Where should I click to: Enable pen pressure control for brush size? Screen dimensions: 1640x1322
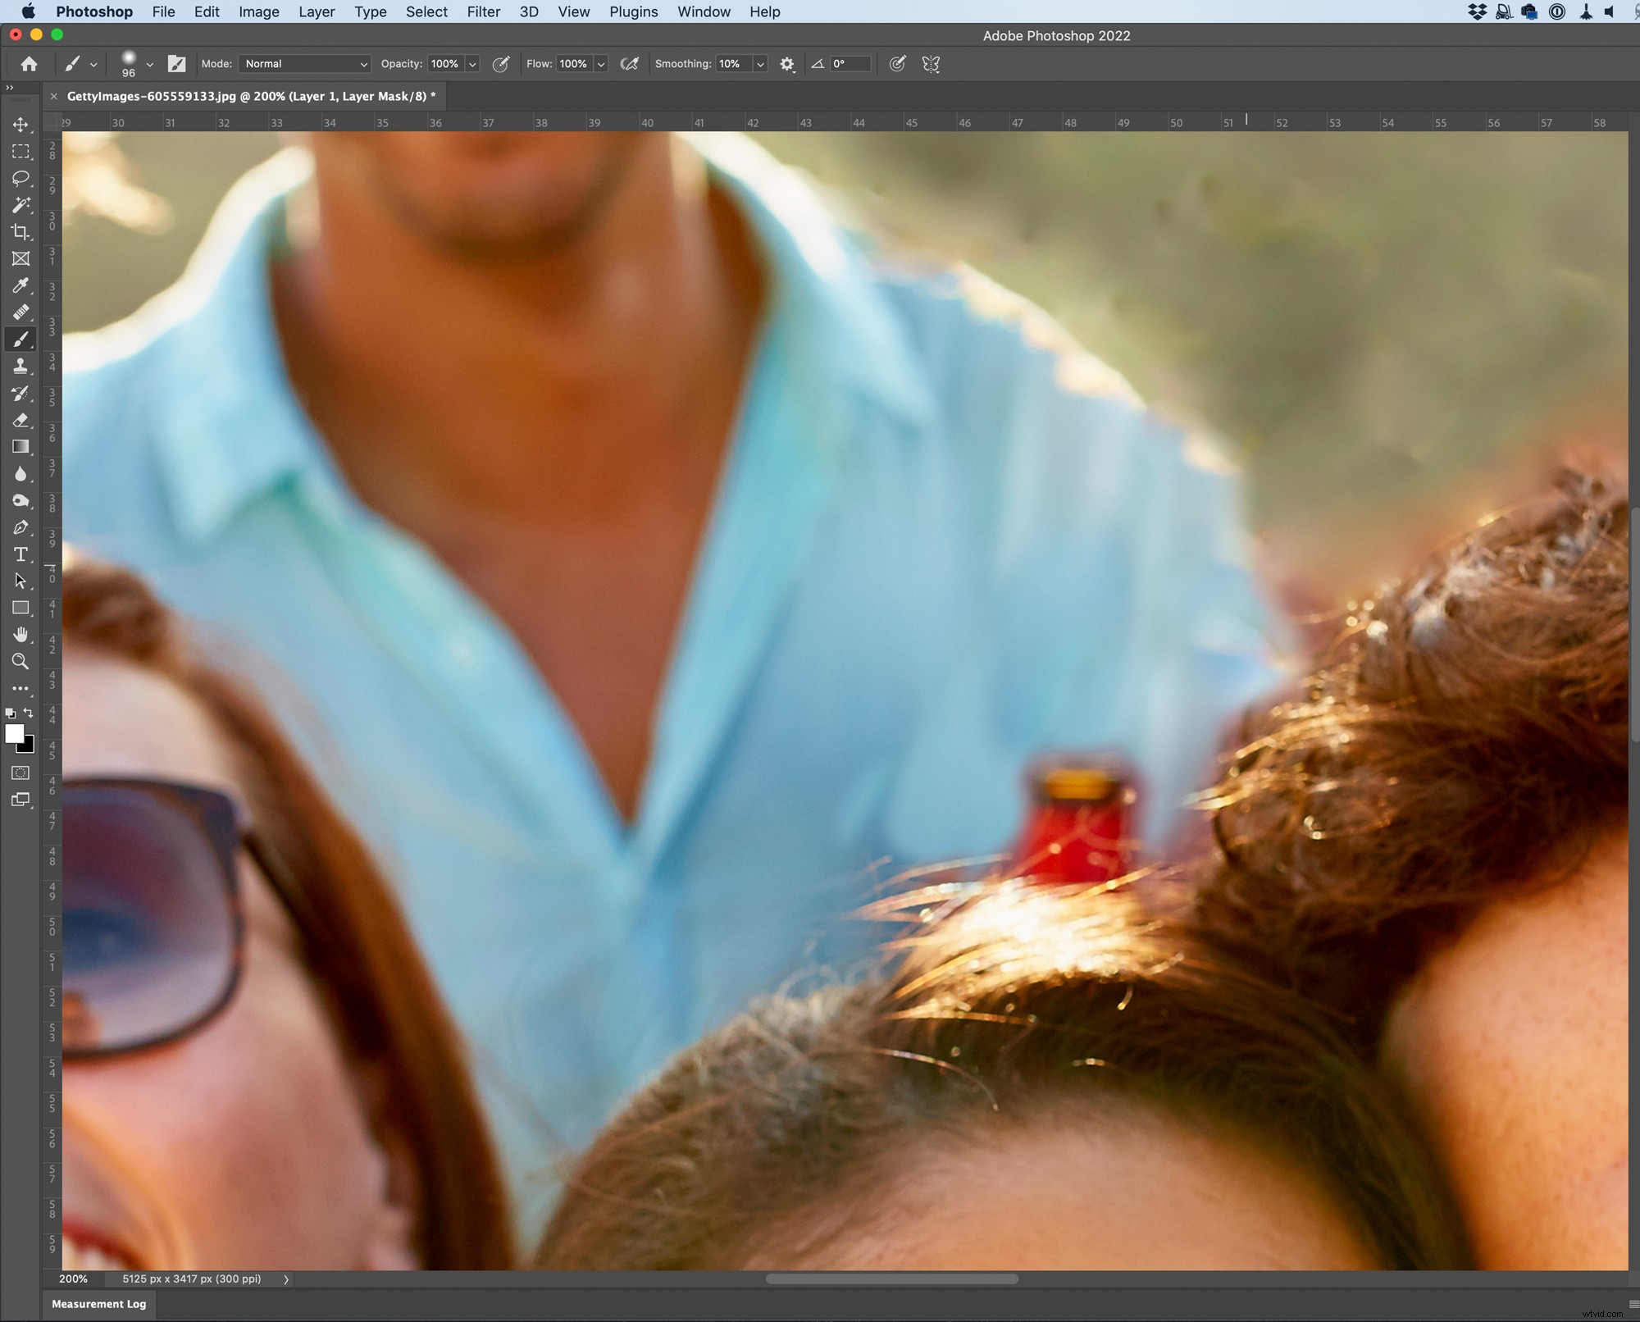[x=897, y=64]
